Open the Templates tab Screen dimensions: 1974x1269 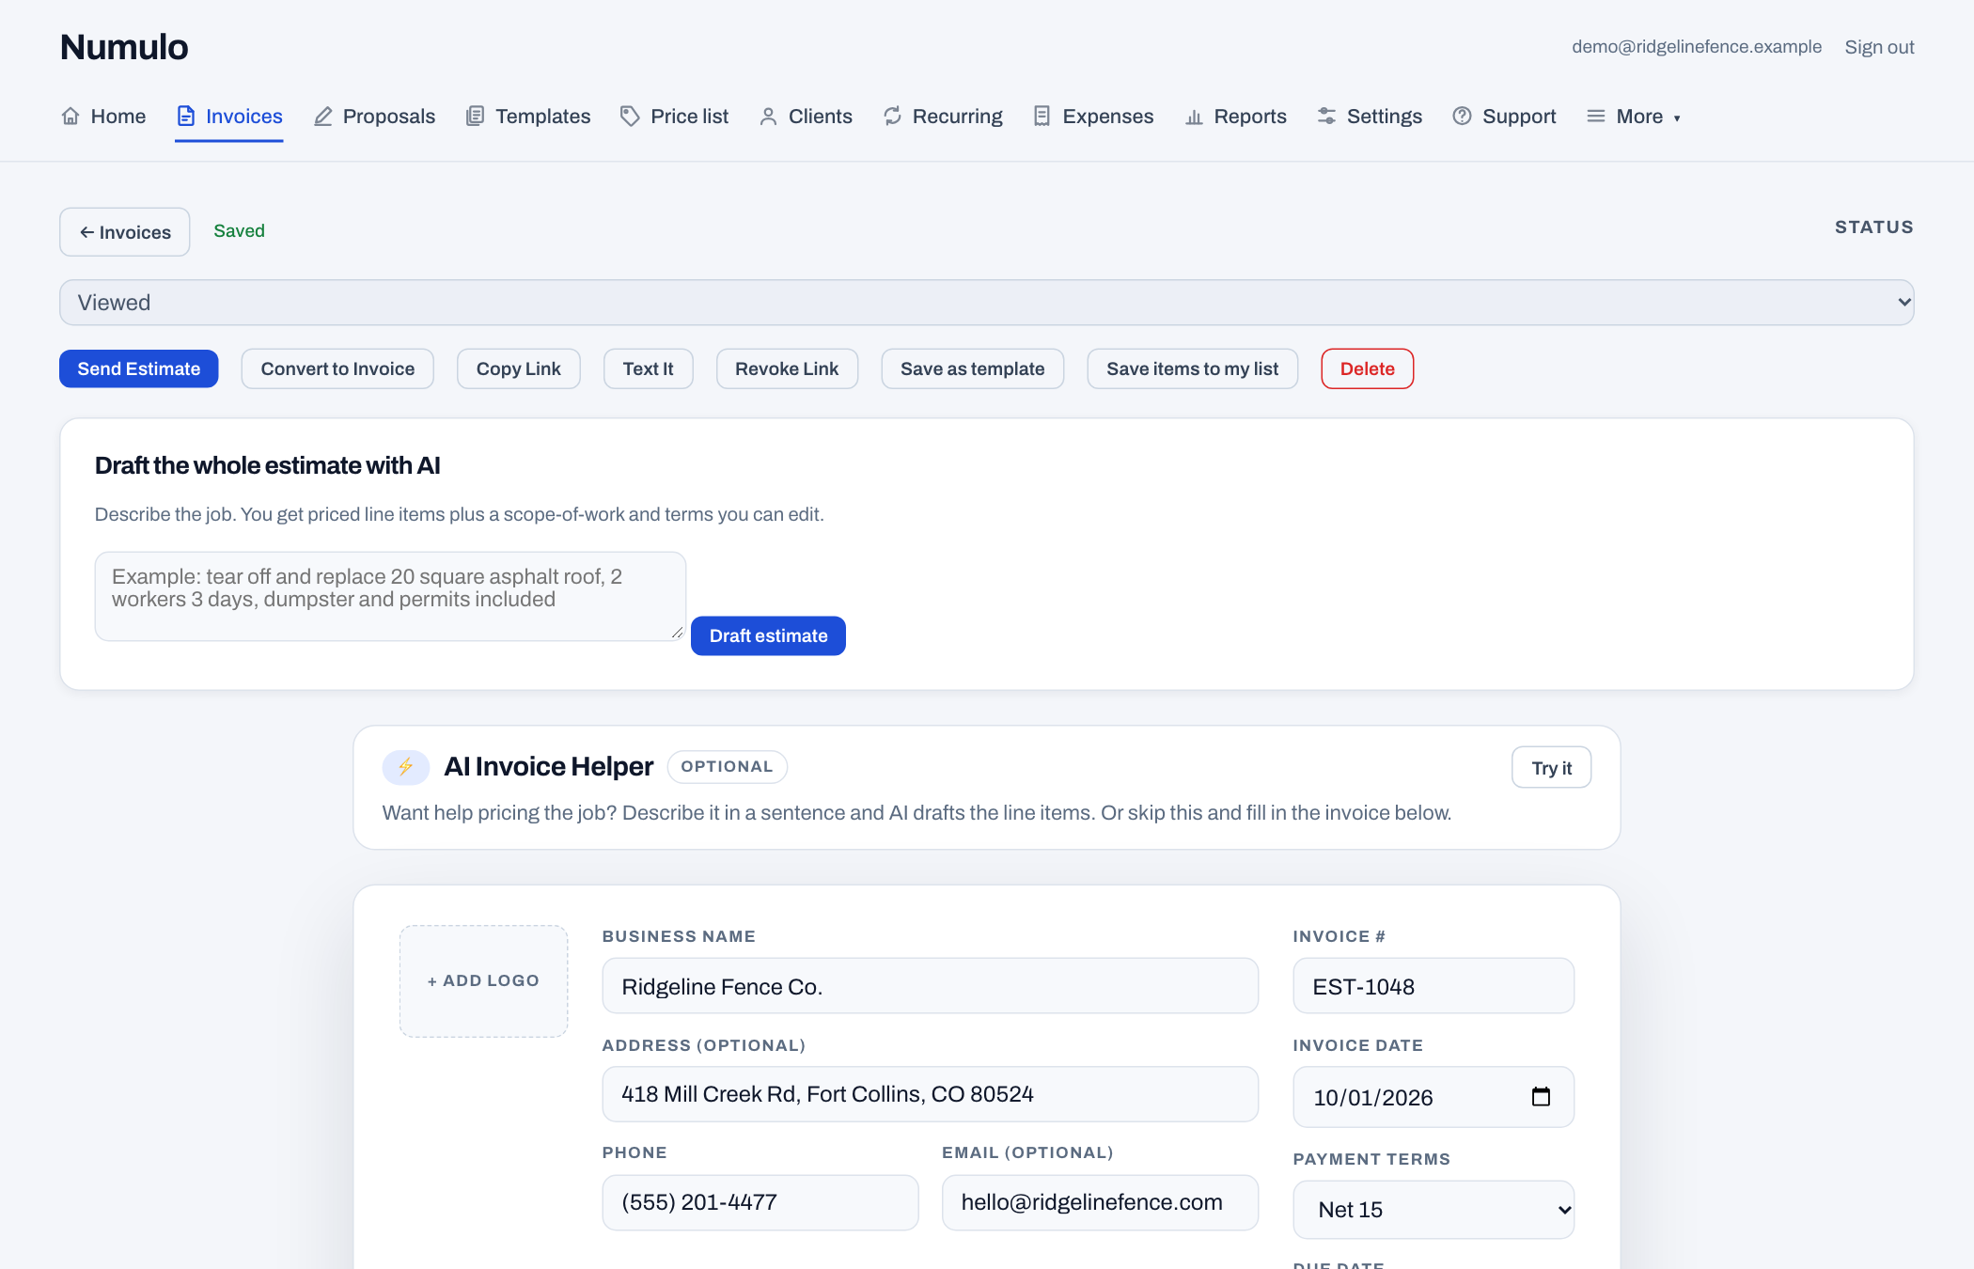[x=528, y=117]
